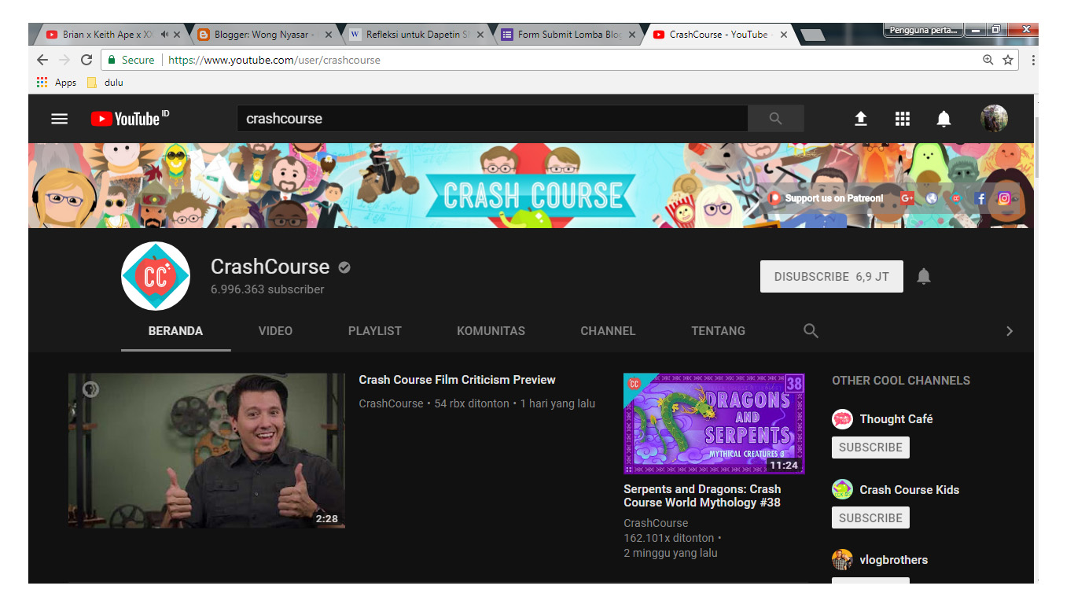
Task: Click CrashCourse name under Serpents and Dragons
Action: pos(656,523)
